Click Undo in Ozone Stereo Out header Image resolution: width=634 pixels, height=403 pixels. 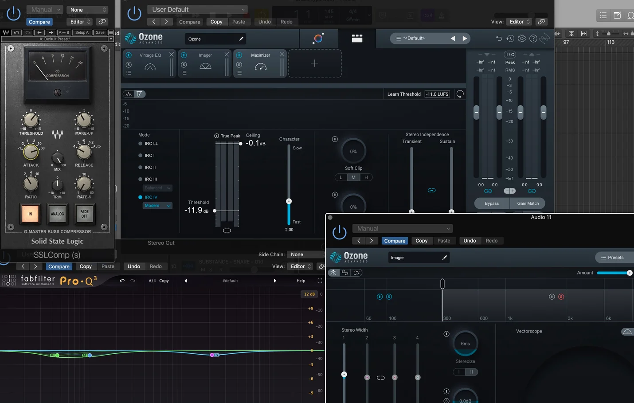point(265,22)
